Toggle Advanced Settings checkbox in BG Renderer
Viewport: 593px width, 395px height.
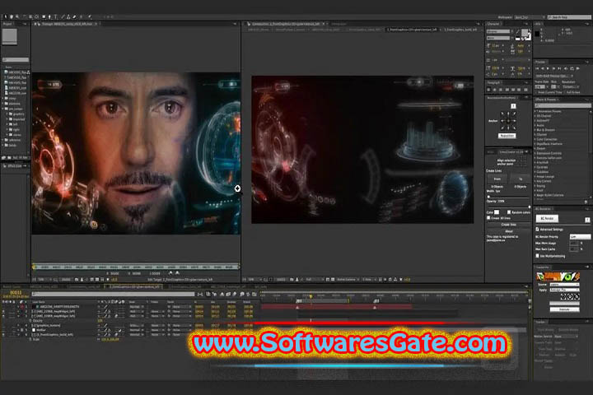(537, 230)
